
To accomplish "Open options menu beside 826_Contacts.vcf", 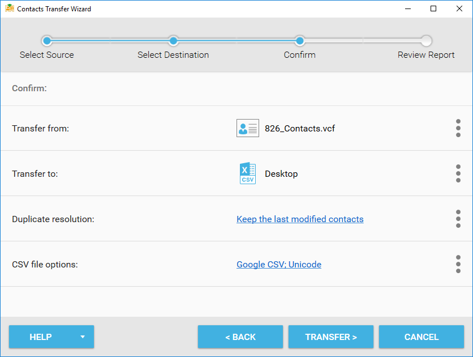I will [458, 128].
